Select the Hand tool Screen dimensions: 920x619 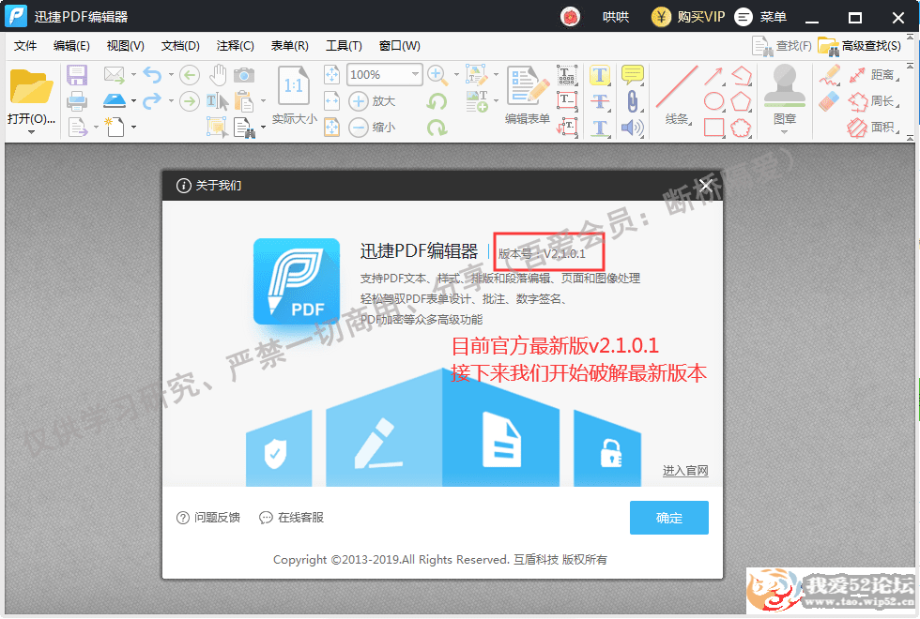click(x=218, y=75)
